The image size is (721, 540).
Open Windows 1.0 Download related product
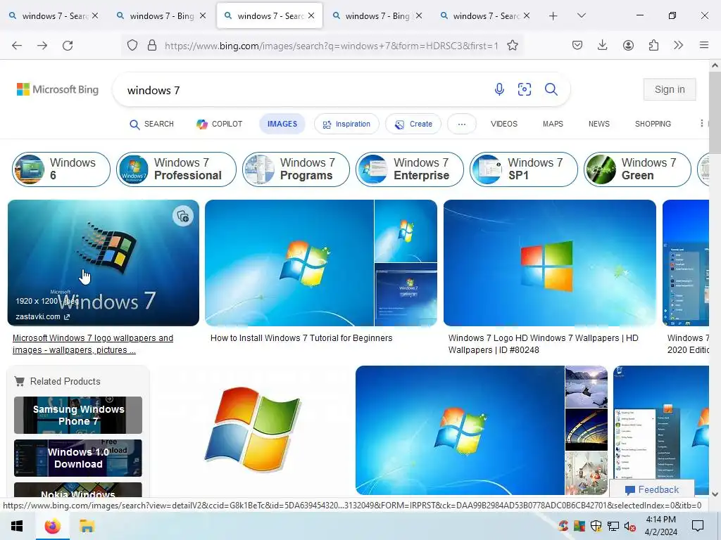click(78, 458)
